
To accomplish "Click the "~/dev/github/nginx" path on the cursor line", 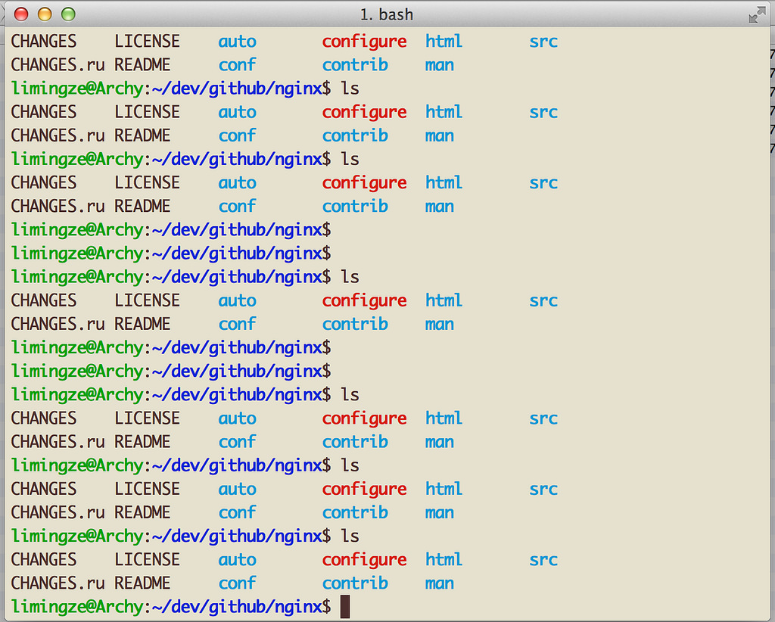I will click(237, 607).
